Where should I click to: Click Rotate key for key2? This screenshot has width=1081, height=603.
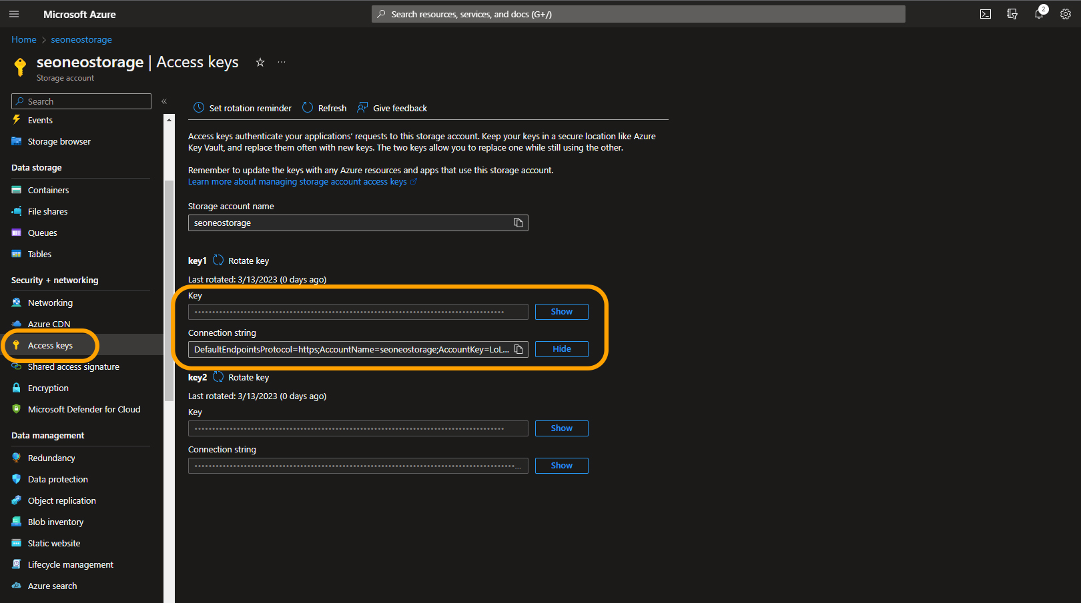click(x=242, y=378)
